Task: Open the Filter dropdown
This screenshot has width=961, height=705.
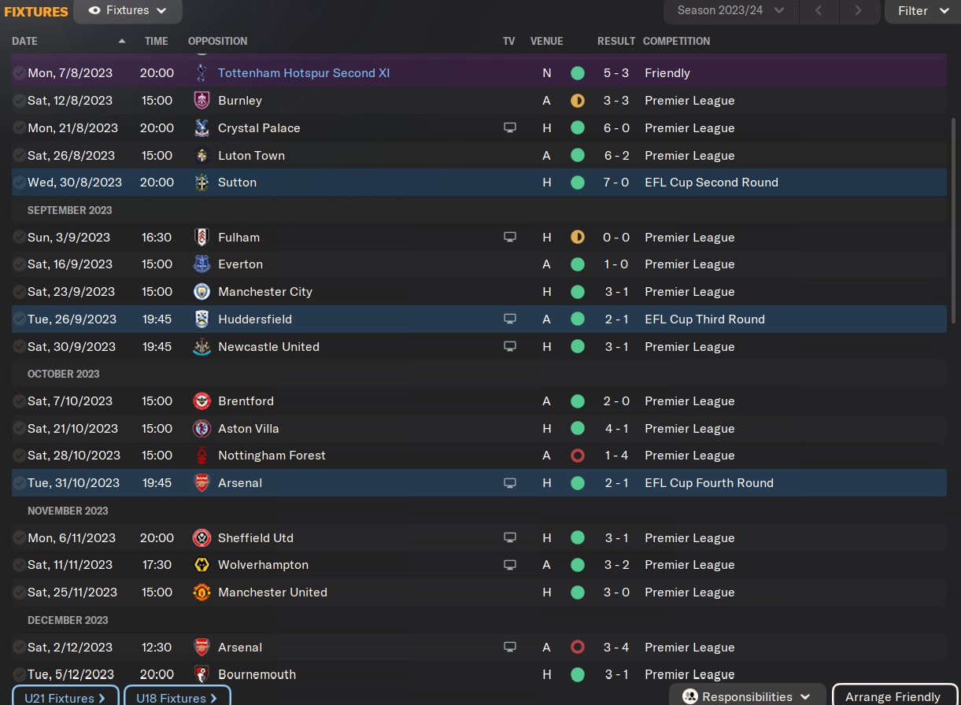Action: pos(922,11)
